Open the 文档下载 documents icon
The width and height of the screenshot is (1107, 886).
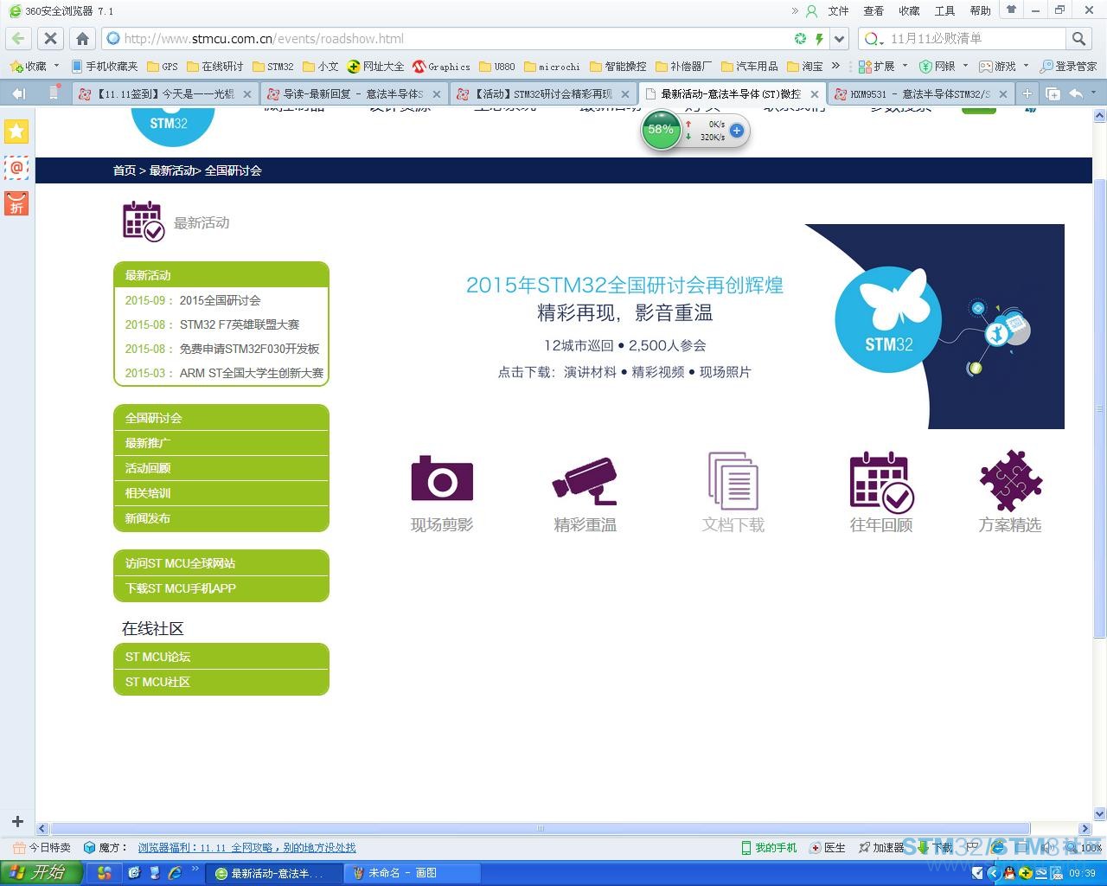click(733, 480)
